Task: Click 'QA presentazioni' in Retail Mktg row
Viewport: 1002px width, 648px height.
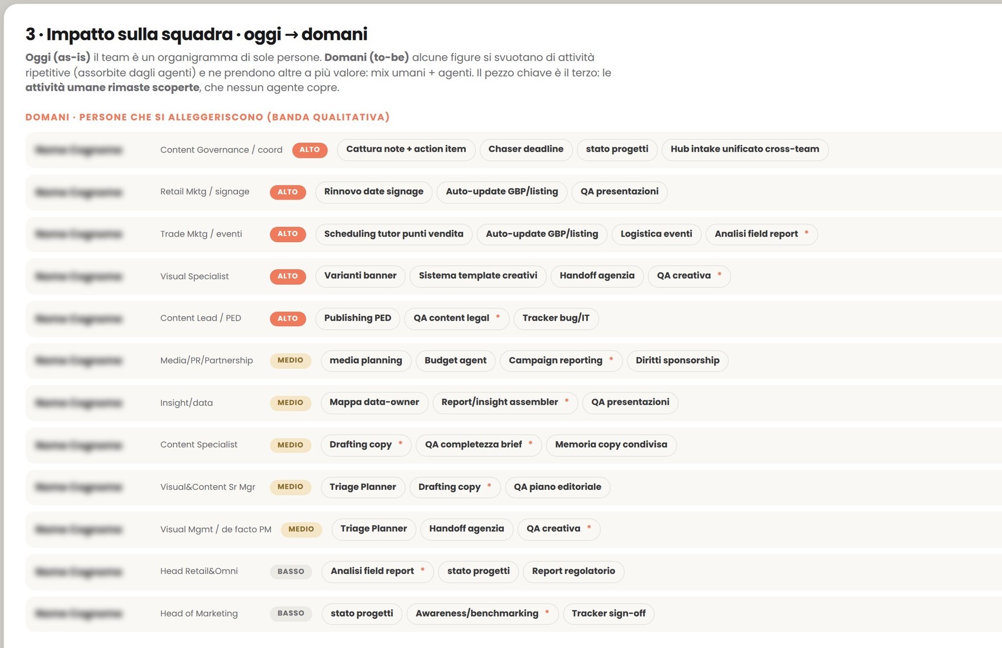Action: (619, 192)
